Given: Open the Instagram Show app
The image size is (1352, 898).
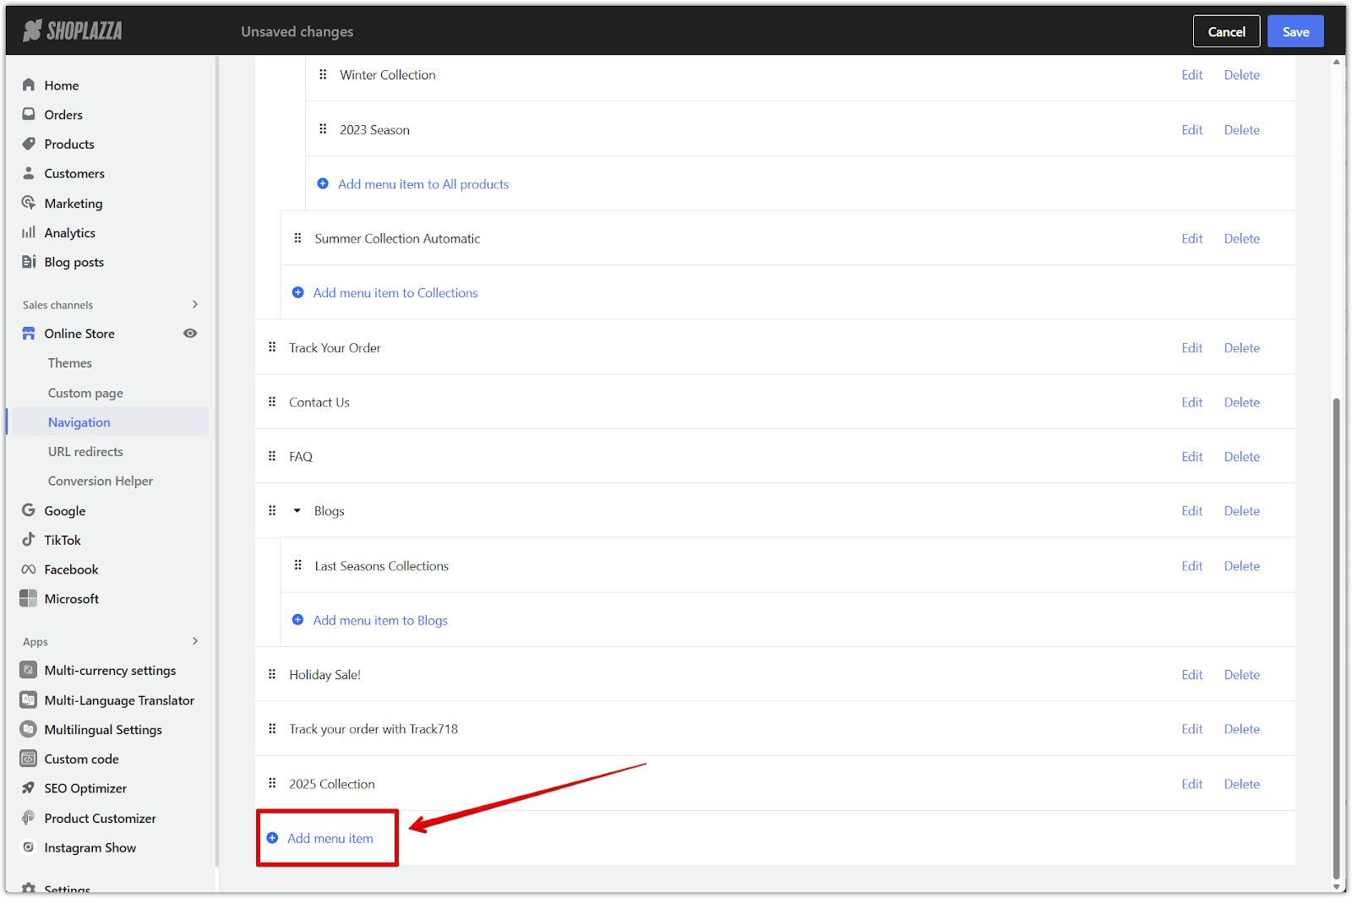Looking at the screenshot, I should coord(90,847).
